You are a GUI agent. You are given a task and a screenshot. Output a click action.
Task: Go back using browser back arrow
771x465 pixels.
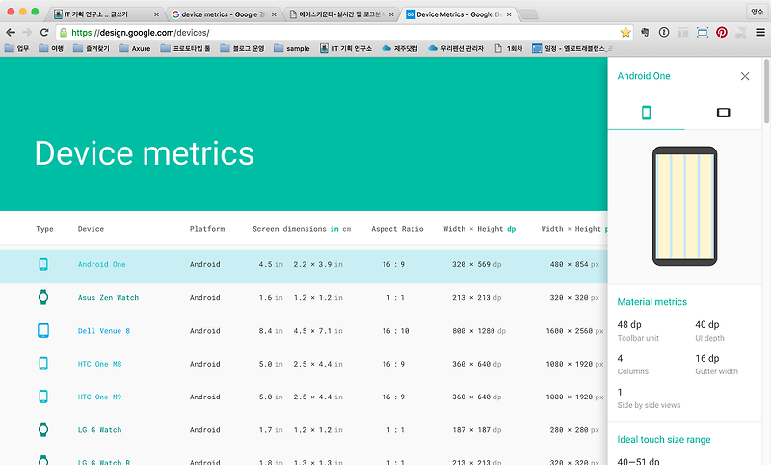11,33
